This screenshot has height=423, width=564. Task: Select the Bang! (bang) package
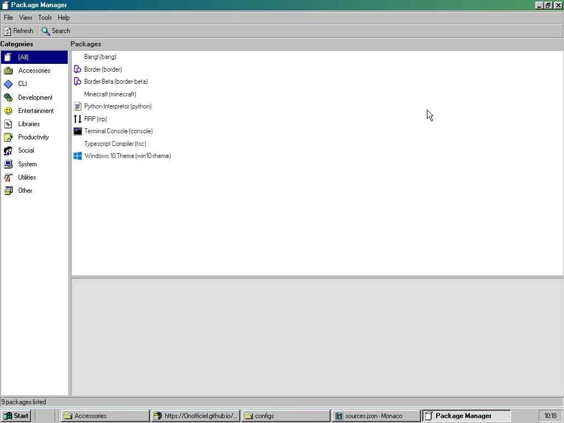100,57
